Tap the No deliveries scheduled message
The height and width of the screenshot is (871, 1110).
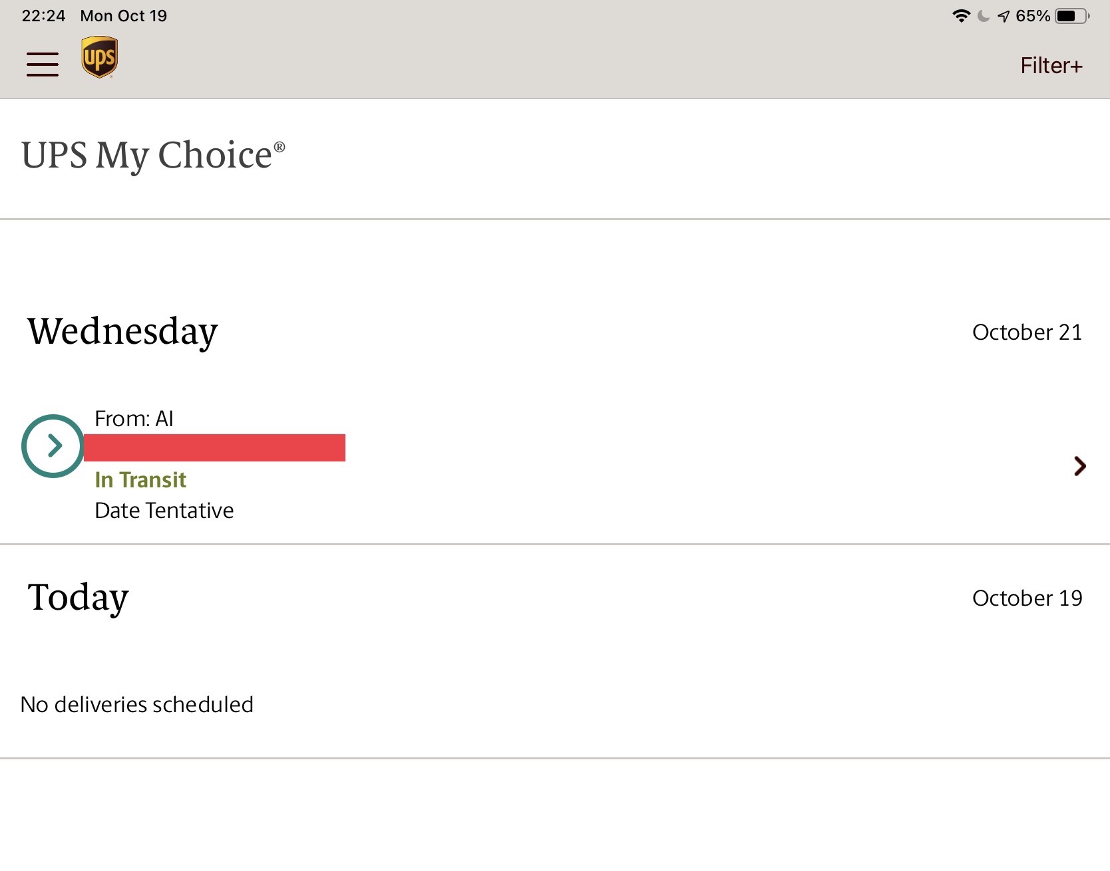point(137,705)
